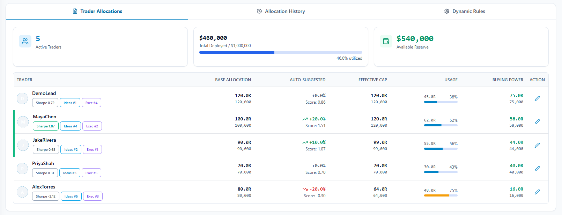Click AlexTorres's Ideas #5 badge
The image size is (562, 215).
pos(71,197)
